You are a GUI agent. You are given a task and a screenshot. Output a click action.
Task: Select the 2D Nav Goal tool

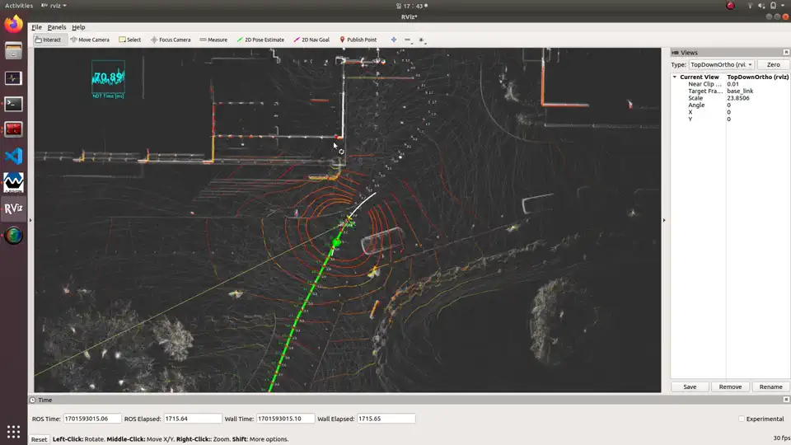(311, 40)
